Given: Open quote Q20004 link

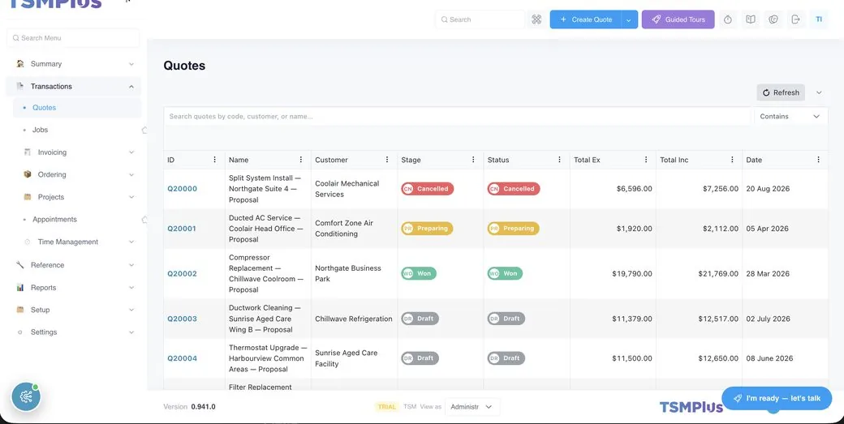Looking at the screenshot, I should click(182, 358).
